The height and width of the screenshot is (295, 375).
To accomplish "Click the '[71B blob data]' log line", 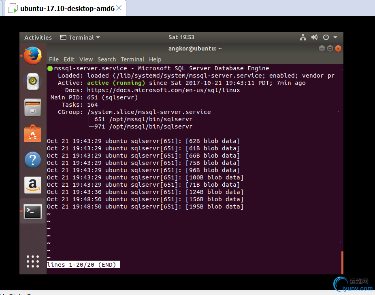I will 143,185.
